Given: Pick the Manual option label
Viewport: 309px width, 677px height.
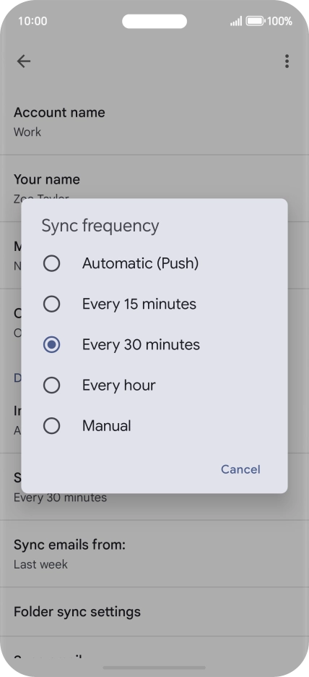Looking at the screenshot, I should (106, 426).
